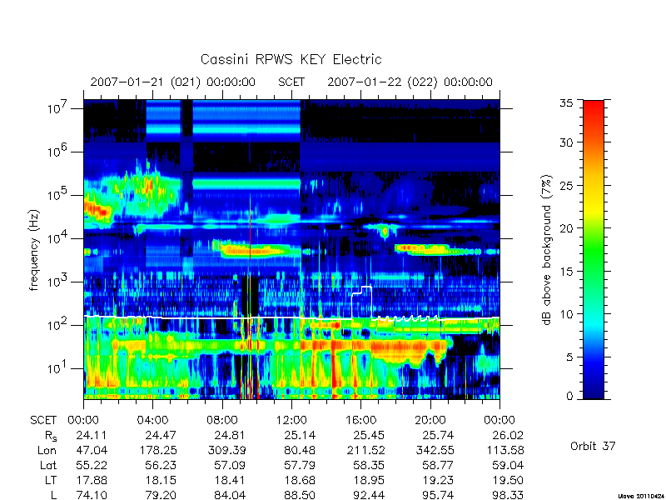The width and height of the screenshot is (666, 500).
Task: Click the 16:00 time axis label
Action: click(x=360, y=420)
